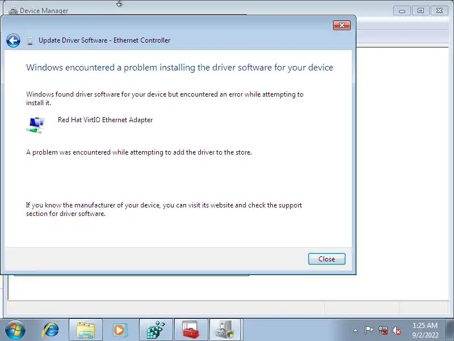Open the clock showing 1:25 AM
This screenshot has width=454, height=341.
click(x=424, y=330)
